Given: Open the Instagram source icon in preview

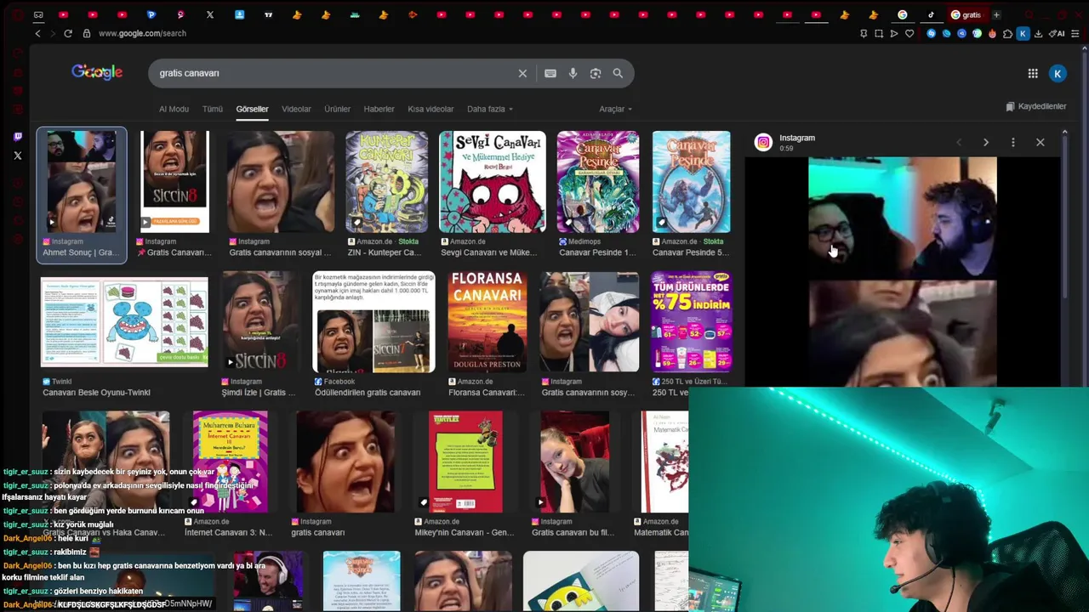Looking at the screenshot, I should click(x=763, y=143).
